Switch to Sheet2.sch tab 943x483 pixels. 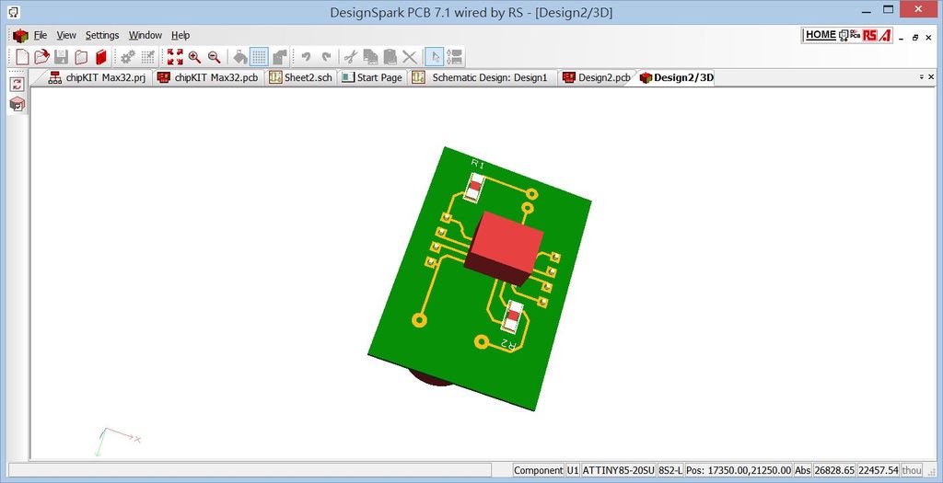[x=301, y=77]
